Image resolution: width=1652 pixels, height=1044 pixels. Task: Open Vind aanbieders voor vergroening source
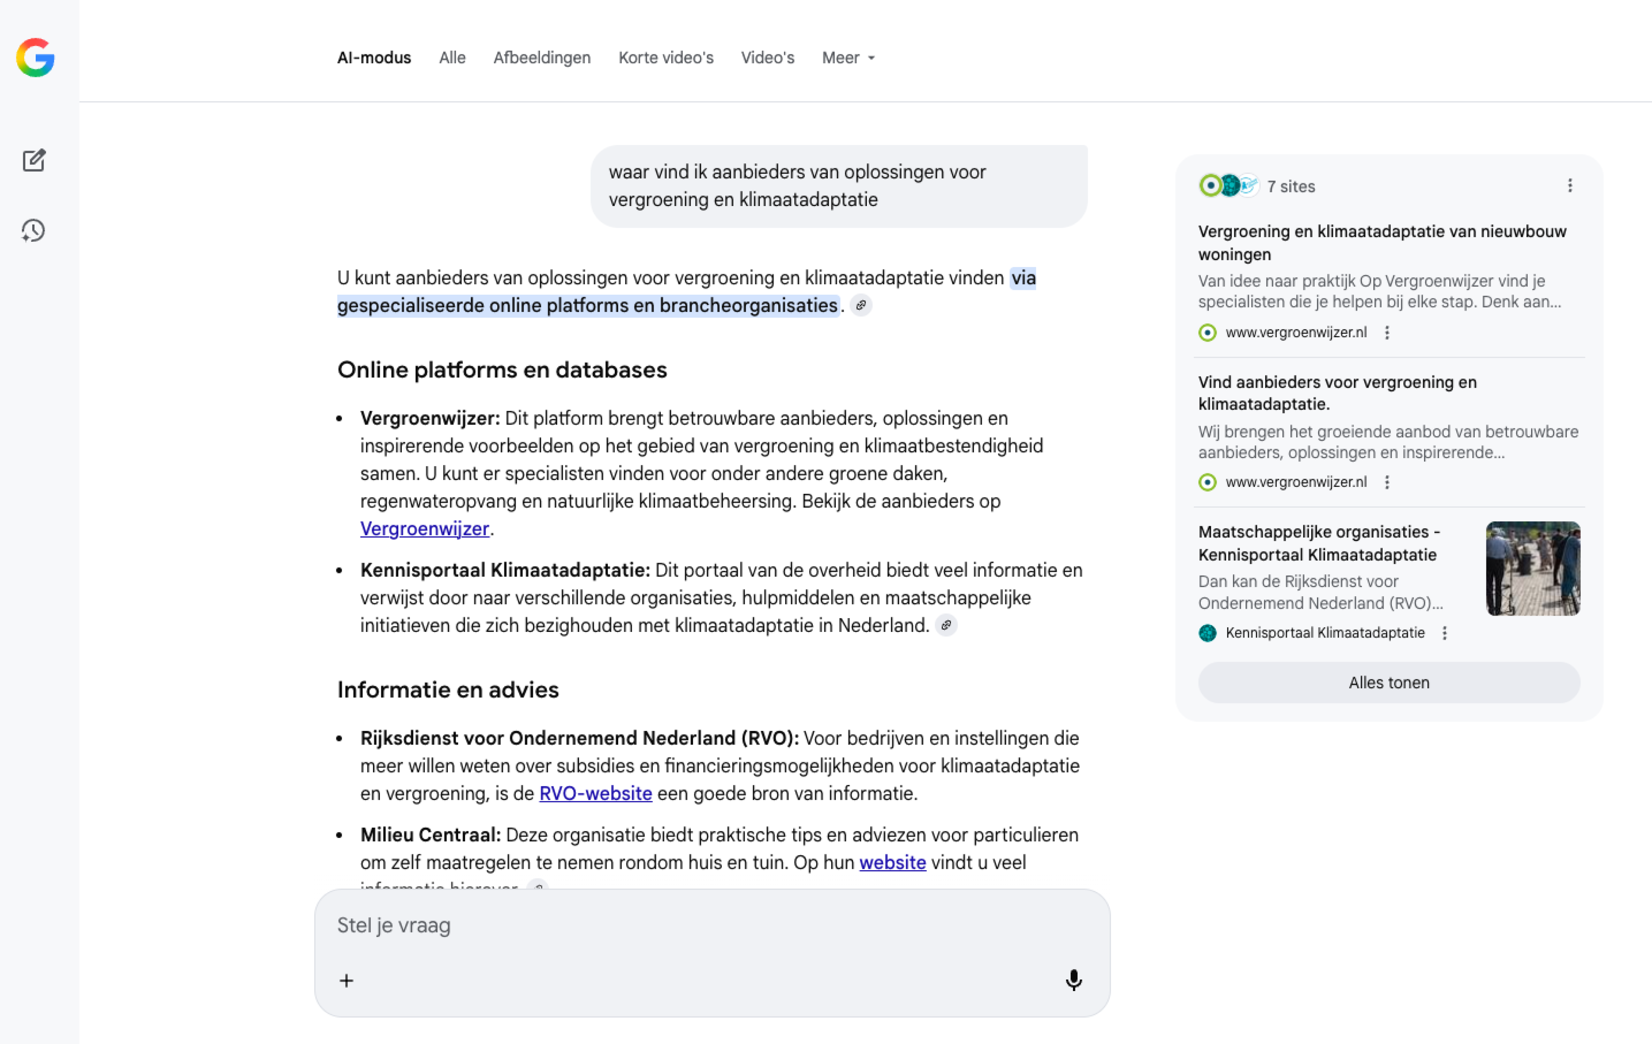(1338, 393)
